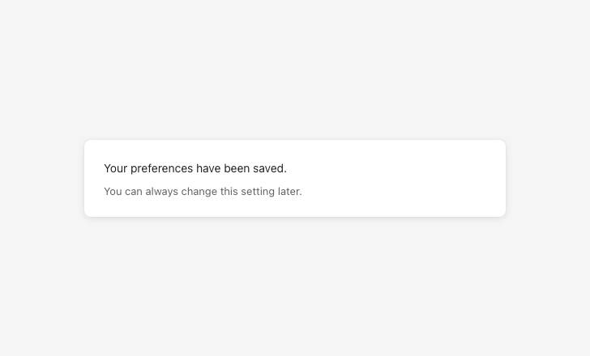Click the word "have" in the heading
The height and width of the screenshot is (356, 590).
tap(210, 168)
